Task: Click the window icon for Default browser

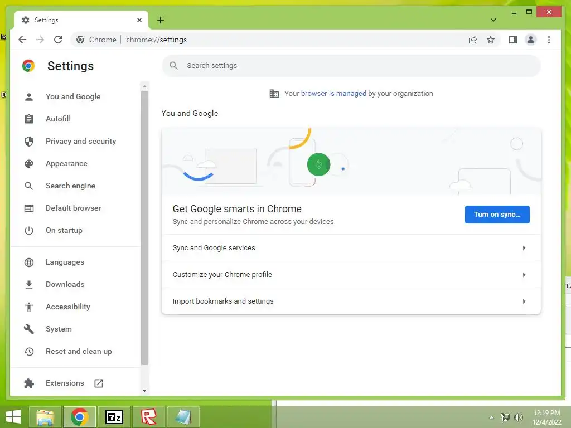Action: click(x=29, y=208)
